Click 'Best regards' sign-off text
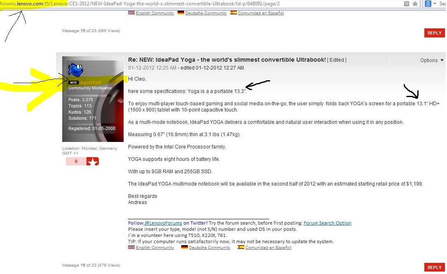 tap(143, 196)
